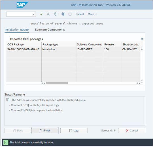The height and width of the screenshot is (147, 153).
Task: Click the red X Cancel button
Action: click(132, 131)
